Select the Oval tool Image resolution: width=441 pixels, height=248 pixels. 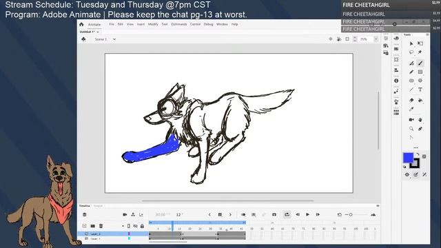(x=411, y=81)
